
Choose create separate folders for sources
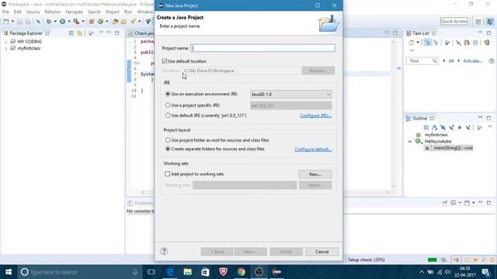[x=168, y=149]
